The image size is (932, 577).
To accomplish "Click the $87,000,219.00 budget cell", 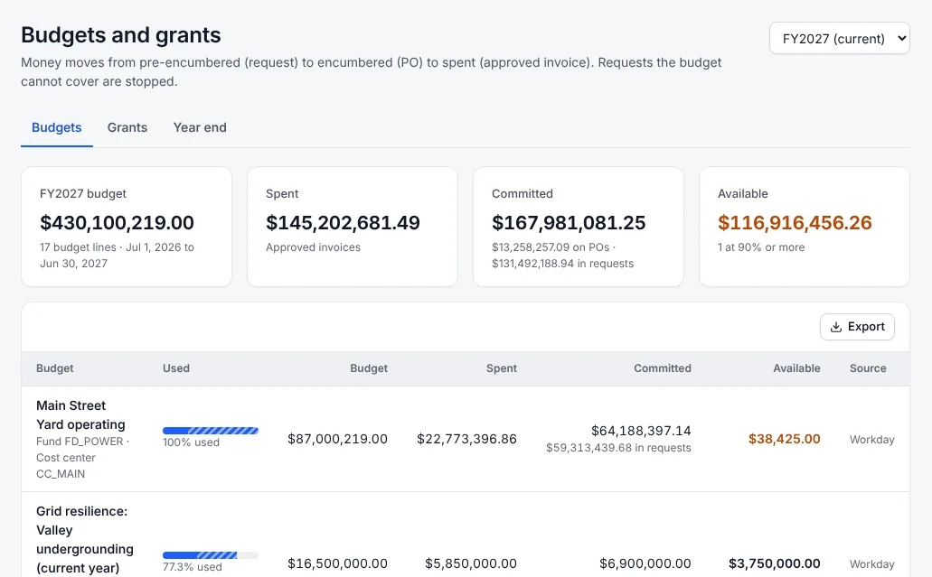I will pyautogui.click(x=337, y=439).
